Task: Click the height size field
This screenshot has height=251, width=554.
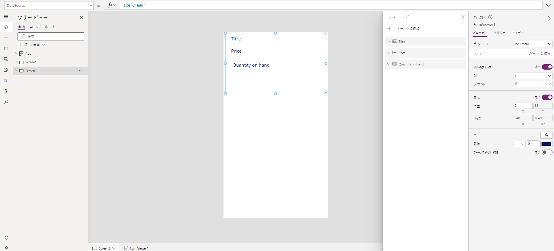Action: click(x=543, y=118)
